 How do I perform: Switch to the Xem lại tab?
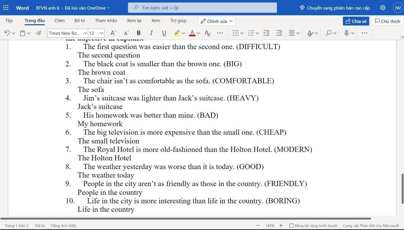(134, 21)
